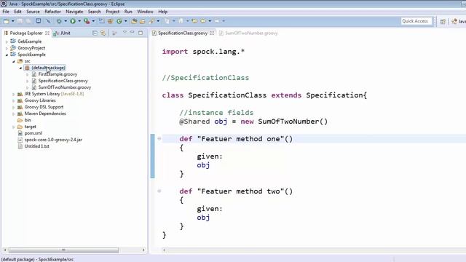
Task: Select the Groovy Libraries node
Action: point(40,100)
